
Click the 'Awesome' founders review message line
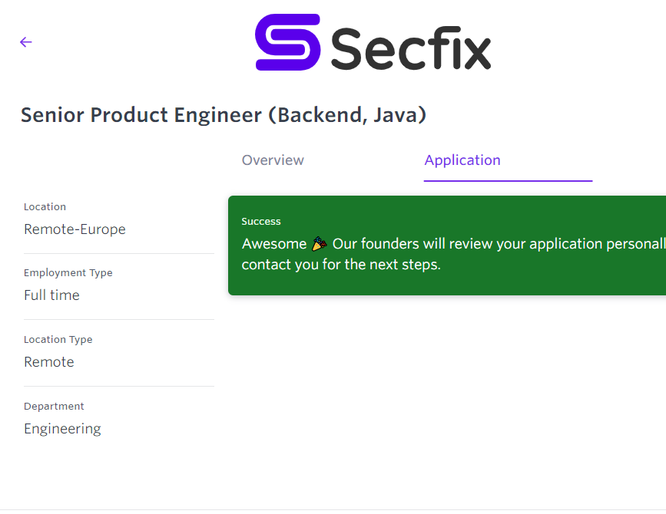[x=453, y=245]
